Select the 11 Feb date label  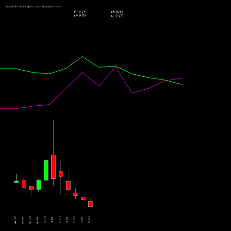tap(52, 220)
